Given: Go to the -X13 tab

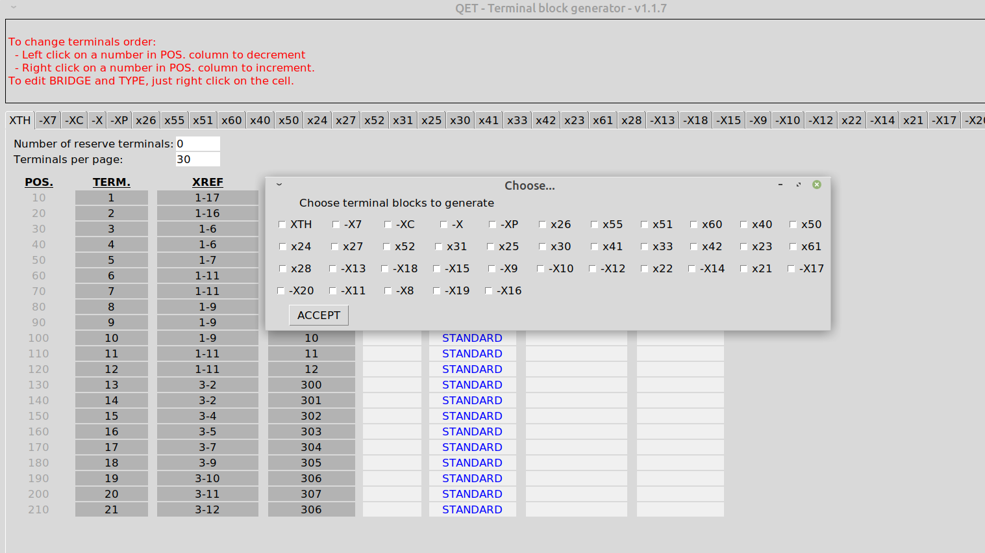Looking at the screenshot, I should tap(663, 120).
